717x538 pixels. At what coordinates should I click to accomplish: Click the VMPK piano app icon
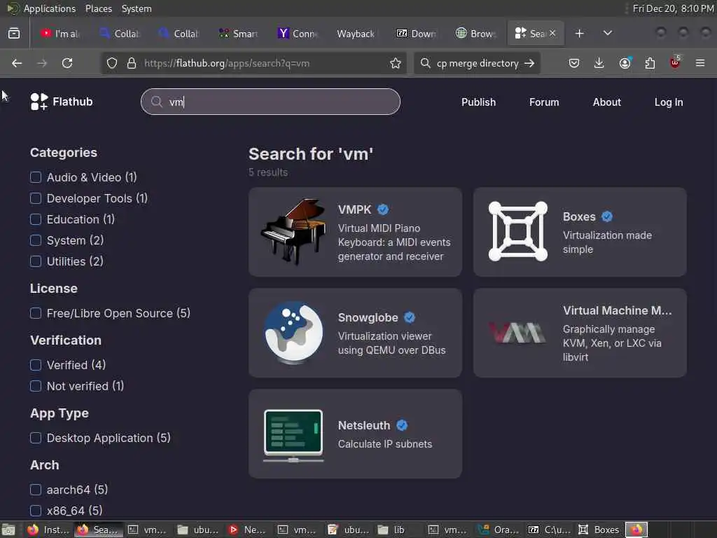click(293, 232)
